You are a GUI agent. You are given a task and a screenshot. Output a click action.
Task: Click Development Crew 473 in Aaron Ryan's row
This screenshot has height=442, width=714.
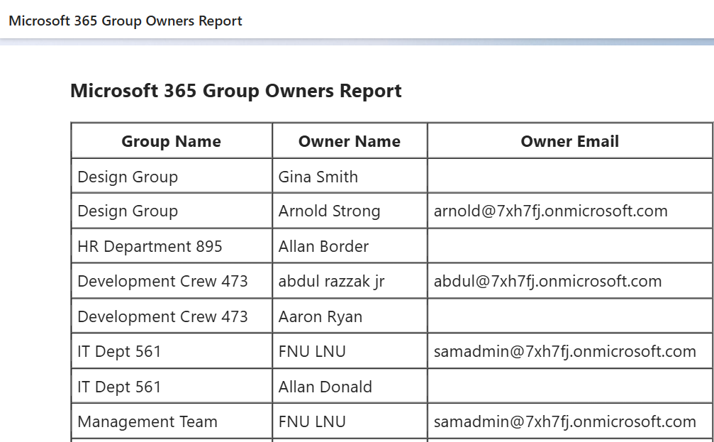162,316
